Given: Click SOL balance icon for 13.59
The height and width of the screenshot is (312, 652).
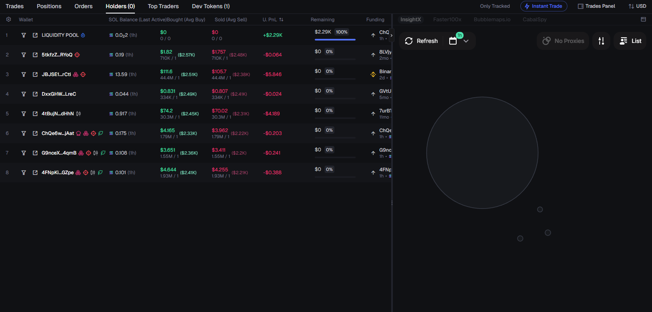Looking at the screenshot, I should point(111,74).
